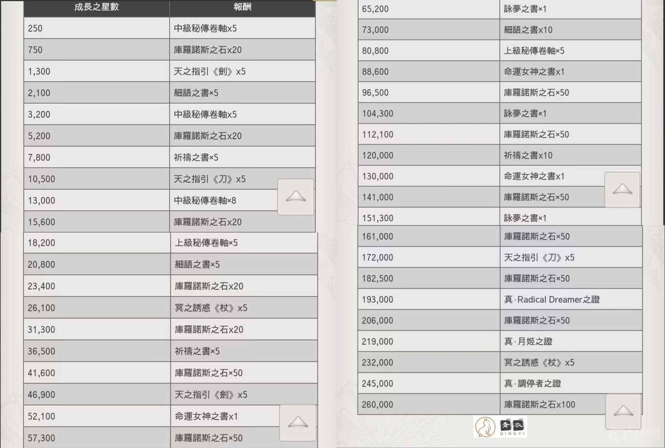This screenshot has width=665, height=448.
Task: Click the up-arrow button beside the 13,000 row
Action: (296, 197)
